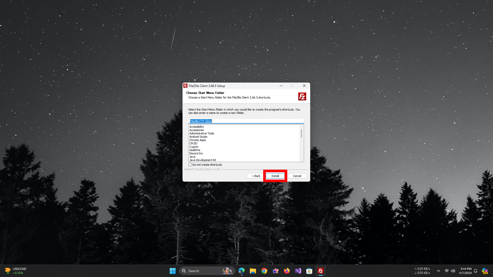Open Visual Studio from taskbar
The height and width of the screenshot is (277, 493).
click(x=298, y=271)
